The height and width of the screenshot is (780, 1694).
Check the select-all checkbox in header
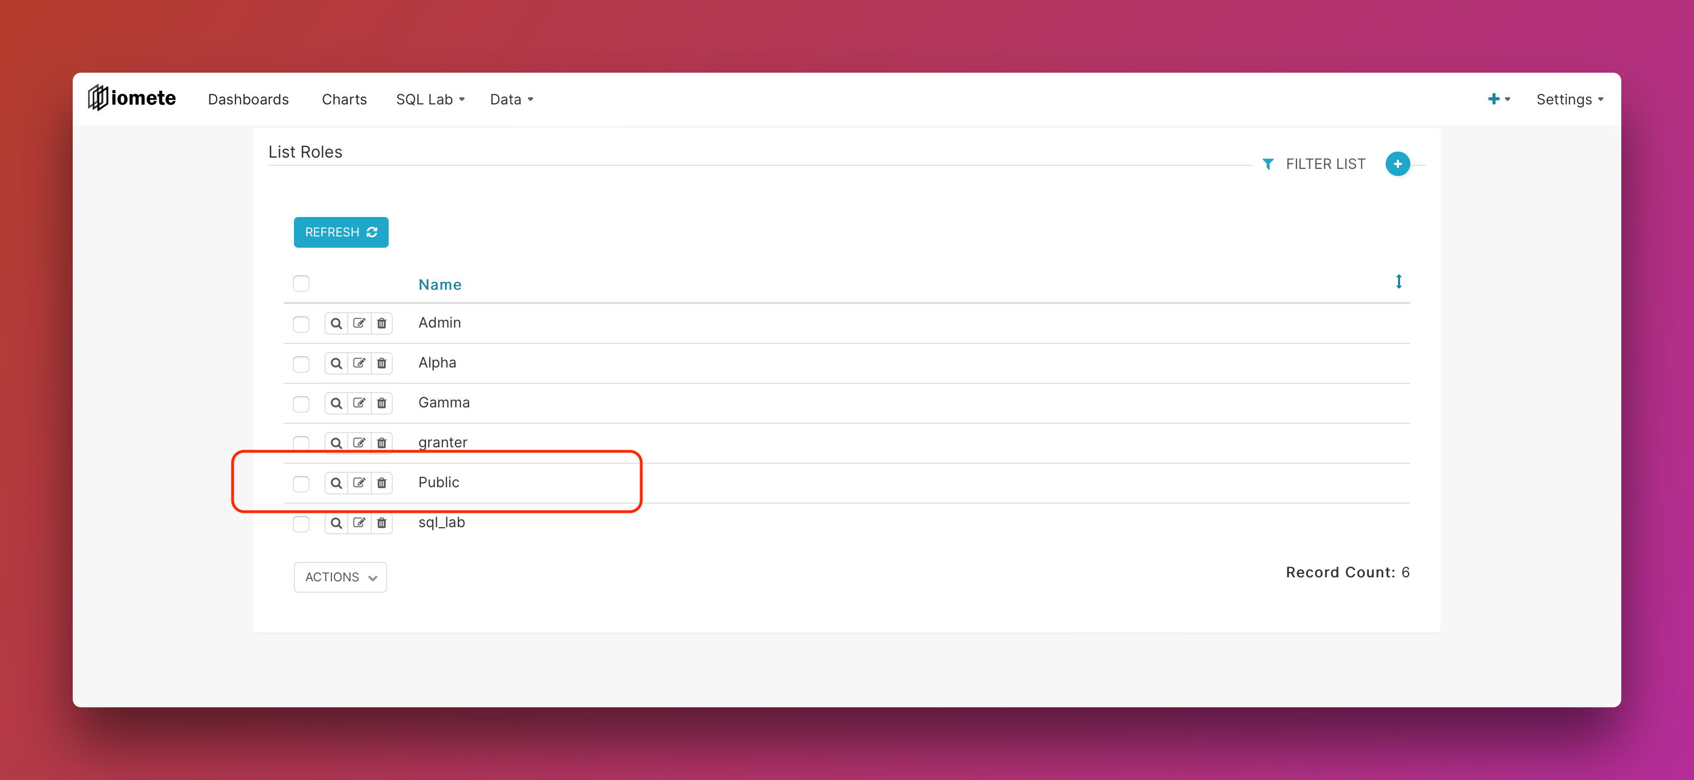[x=301, y=284]
